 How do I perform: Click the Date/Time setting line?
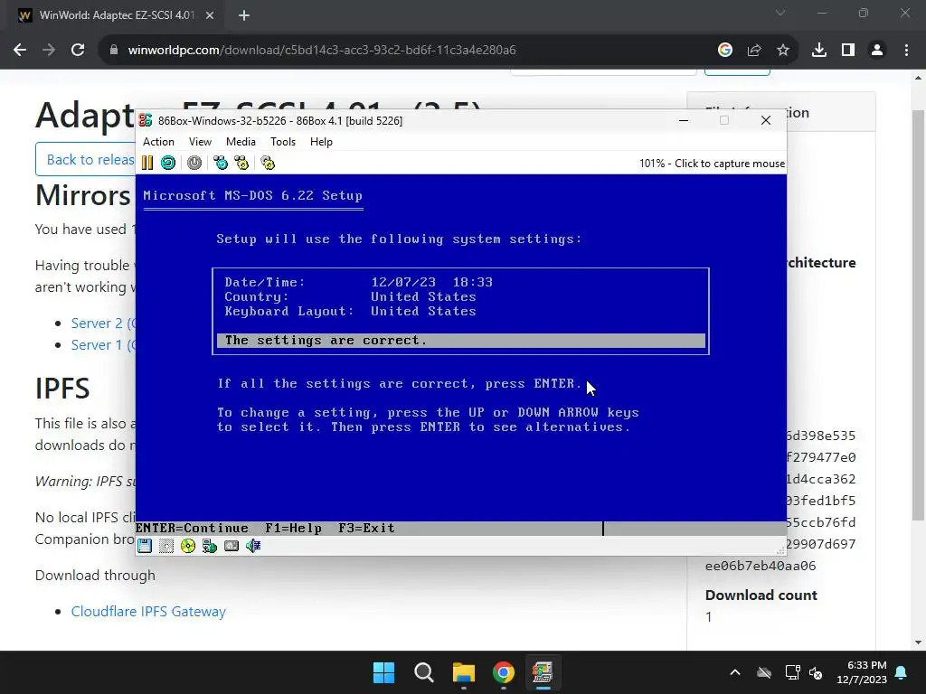click(358, 282)
